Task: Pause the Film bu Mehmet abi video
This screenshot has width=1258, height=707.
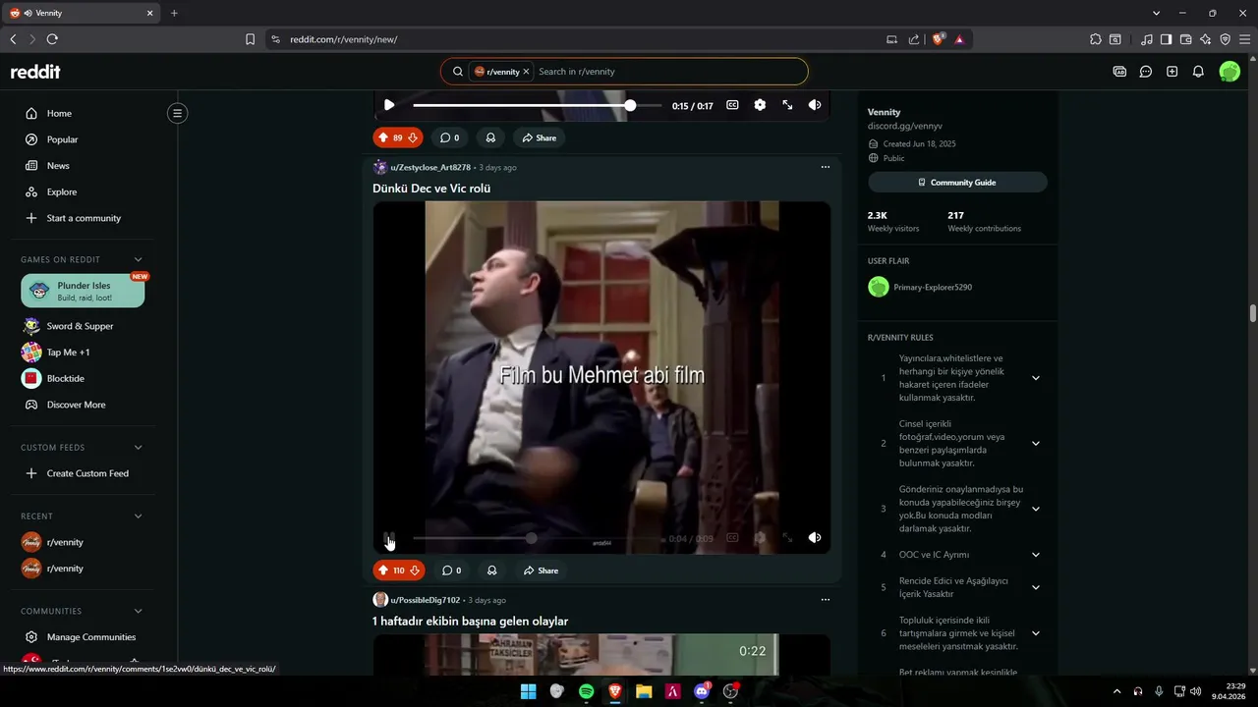Action: (389, 538)
